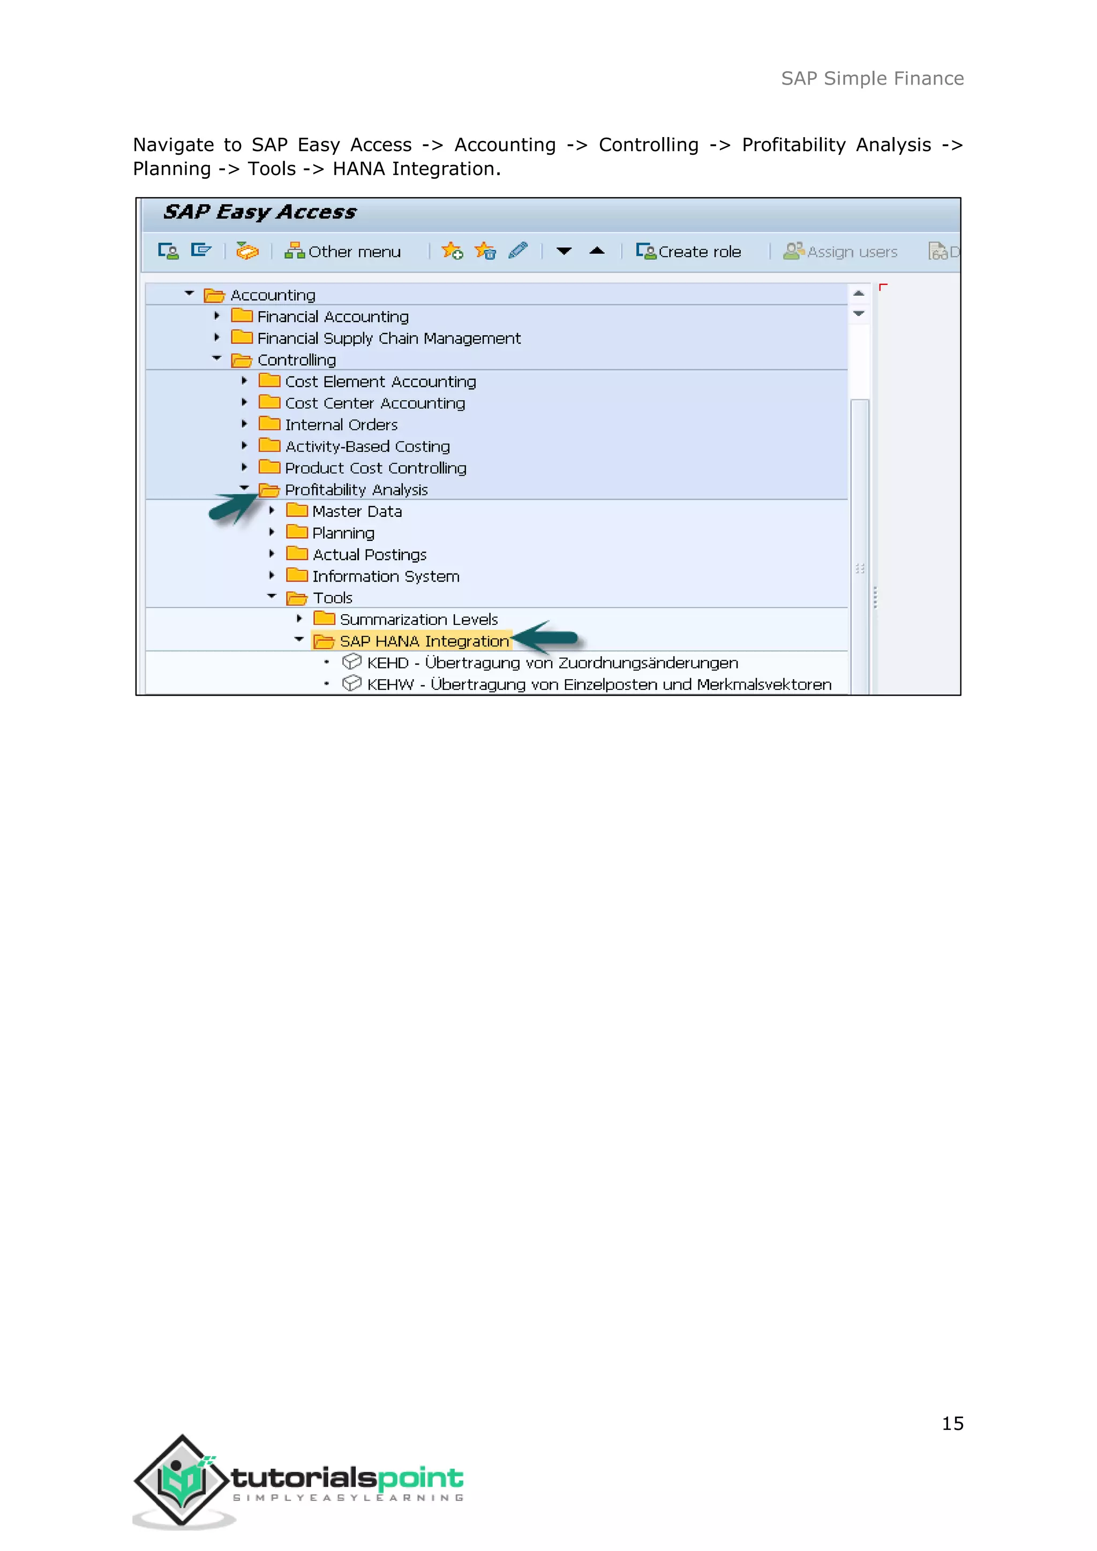Select Cost Element Accounting label
This screenshot has width=1097, height=1551.
380,382
